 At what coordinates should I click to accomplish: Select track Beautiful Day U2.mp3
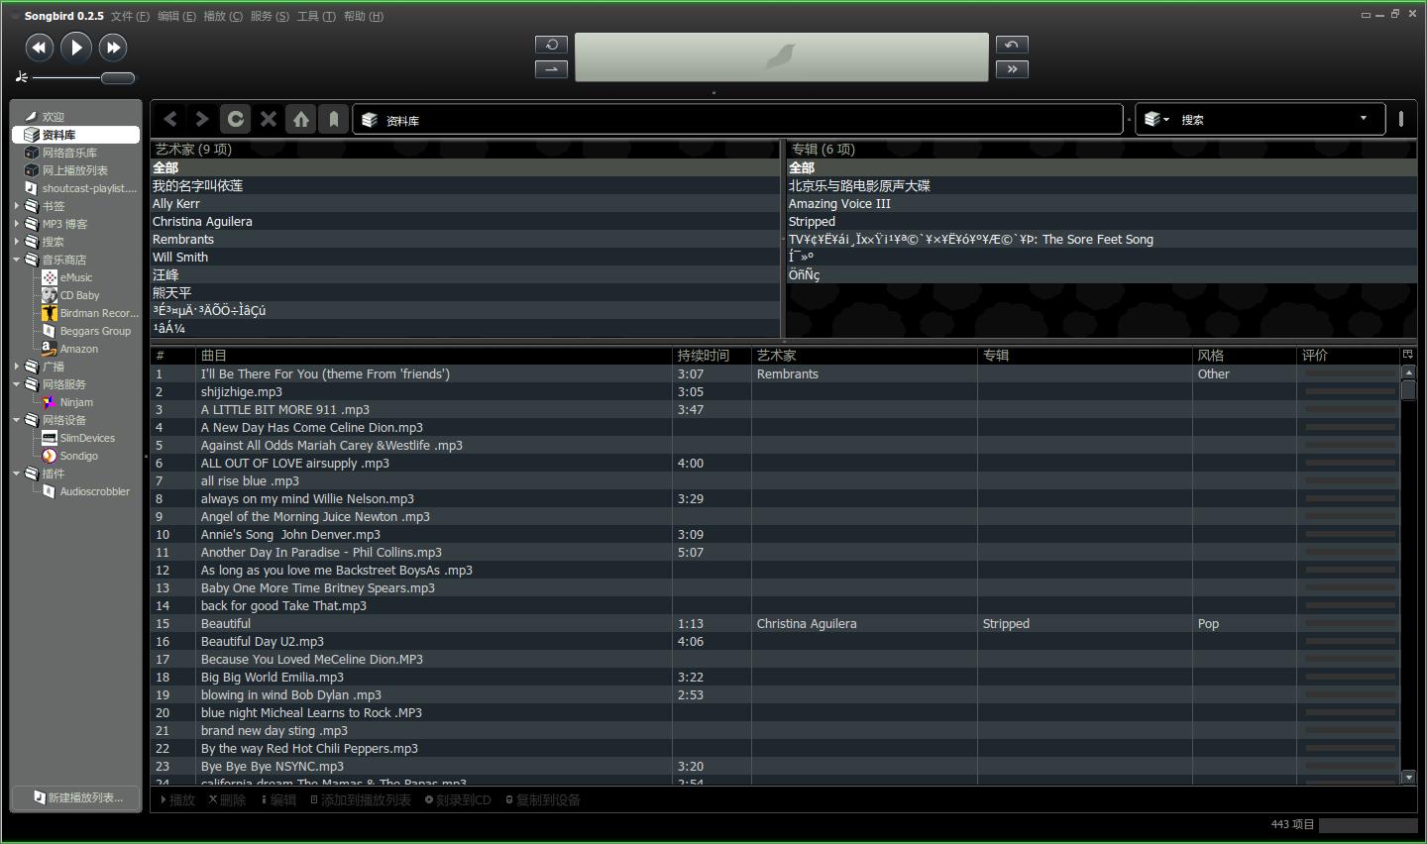tap(774, 642)
